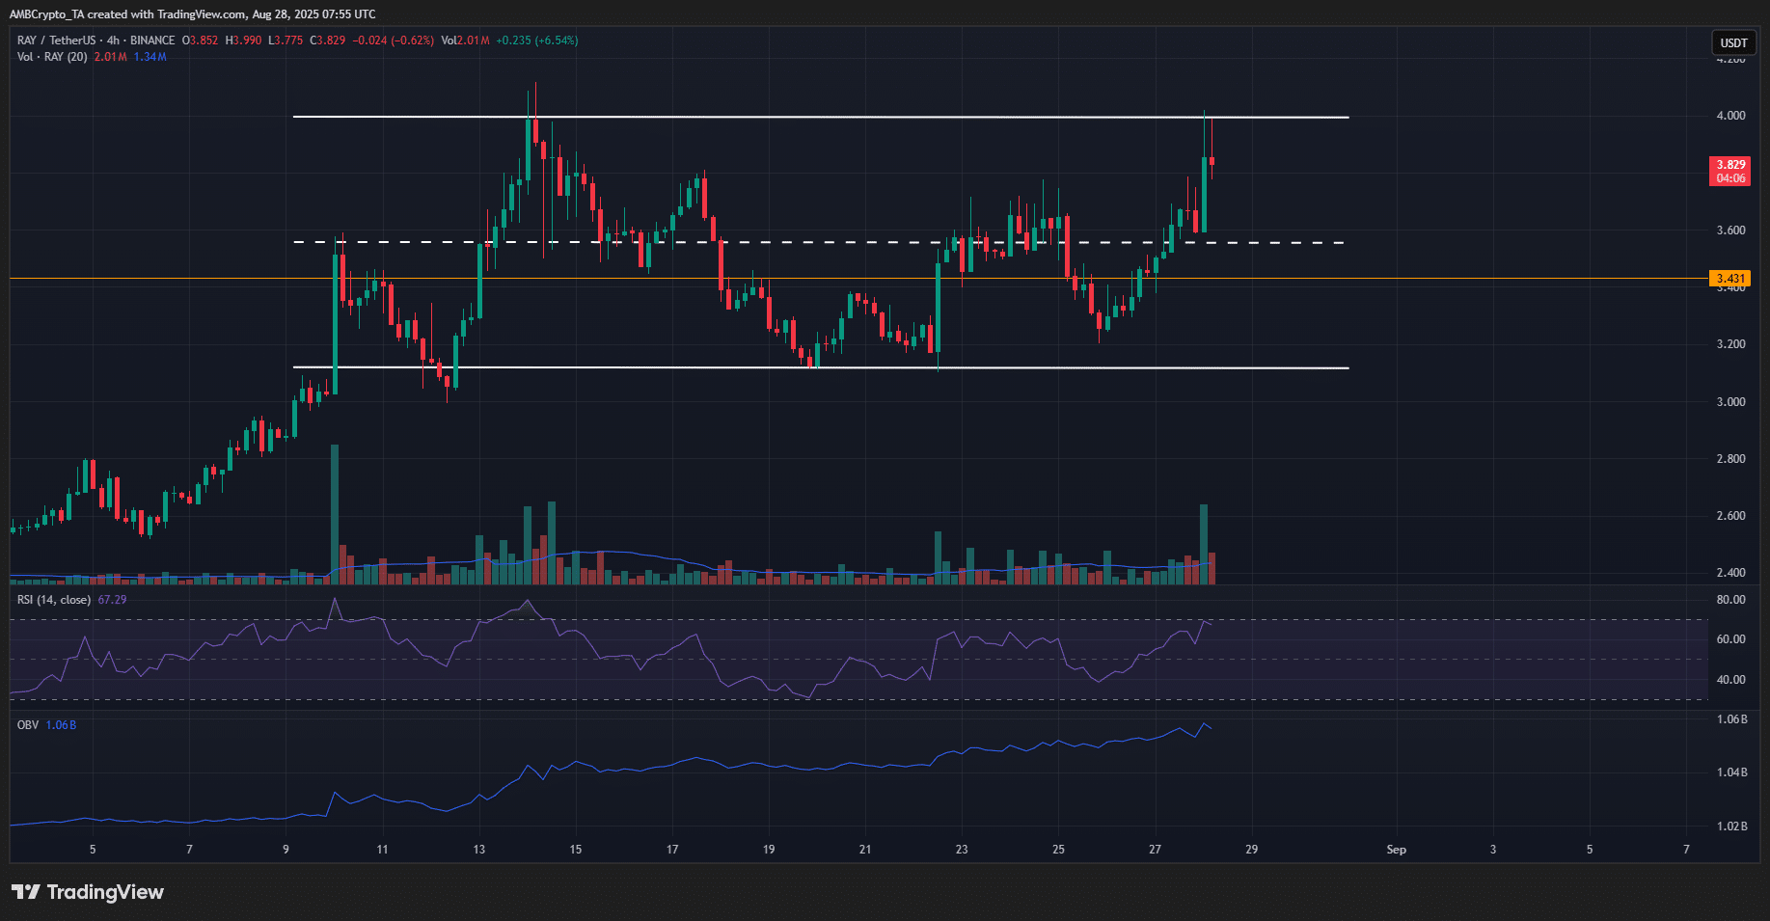
Task: Click the 1.04 B level on OBV scale
Action: 1732,772
